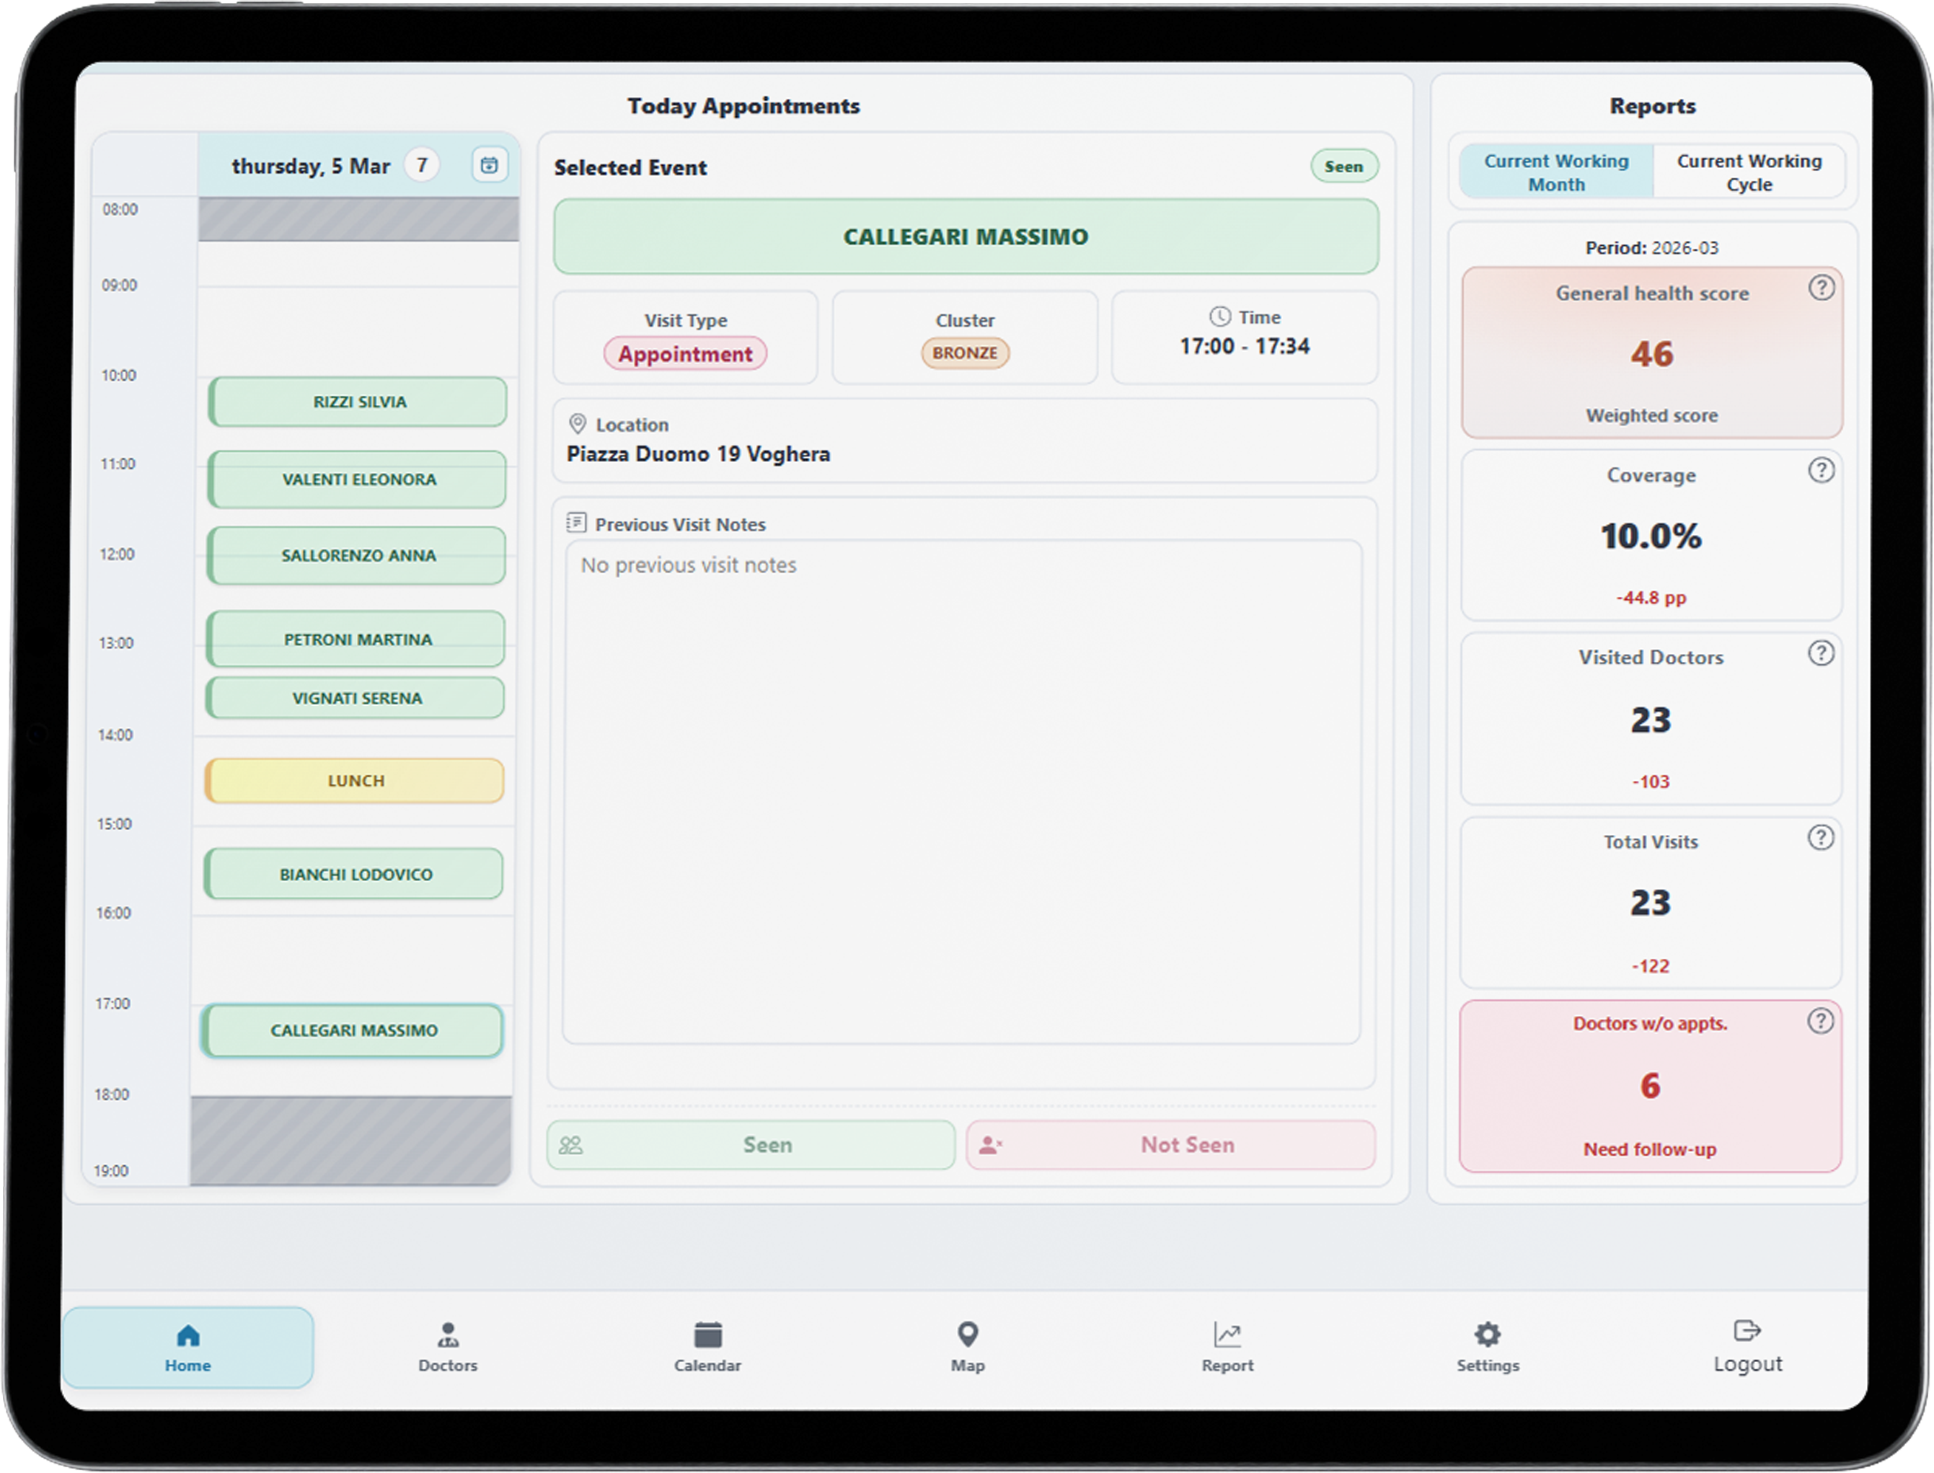Click the BRONZE cluster badge
Viewport: 1934px width, 1473px height.
964,353
